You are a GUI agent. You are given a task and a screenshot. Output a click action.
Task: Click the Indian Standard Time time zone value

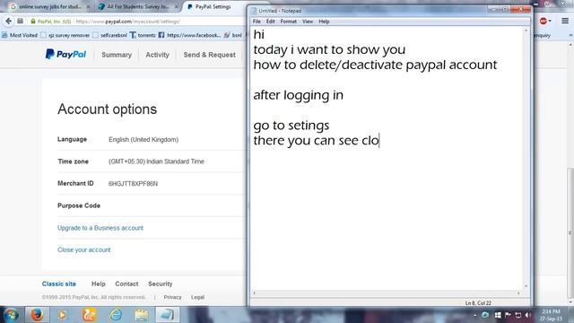(156, 161)
